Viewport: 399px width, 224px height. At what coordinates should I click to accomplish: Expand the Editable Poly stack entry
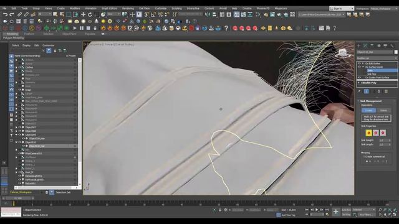point(359,83)
